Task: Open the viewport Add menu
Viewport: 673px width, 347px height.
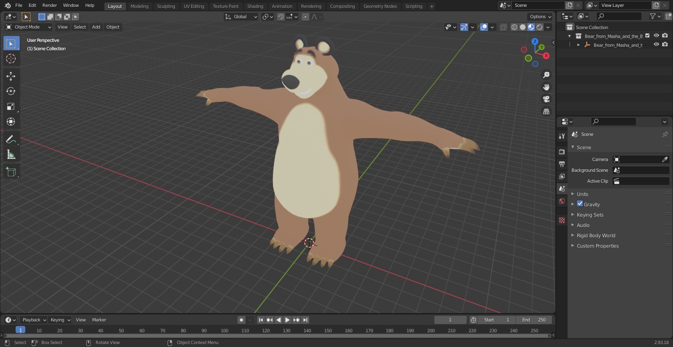Action: click(96, 27)
